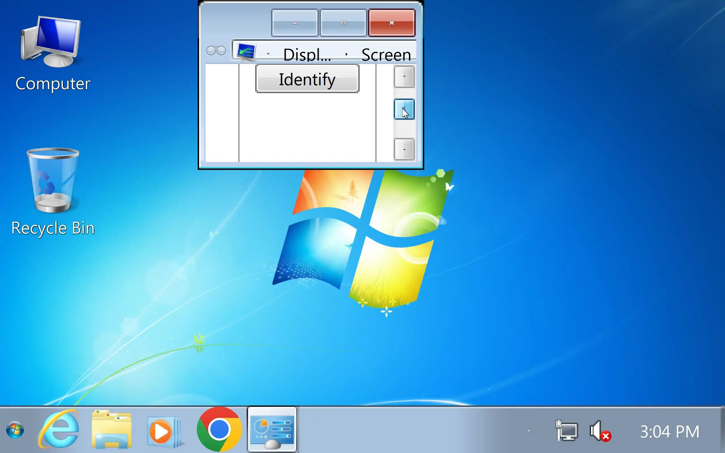Click the highlighted vertical scrollbar thumb

(x=404, y=109)
